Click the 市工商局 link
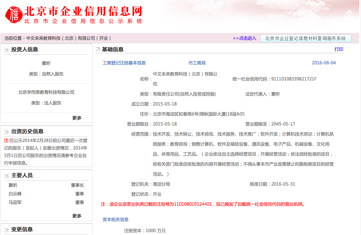This screenshot has width=361, height=235. point(197,63)
